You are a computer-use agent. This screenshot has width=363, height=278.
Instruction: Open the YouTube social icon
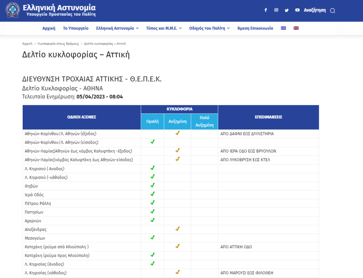297,10
